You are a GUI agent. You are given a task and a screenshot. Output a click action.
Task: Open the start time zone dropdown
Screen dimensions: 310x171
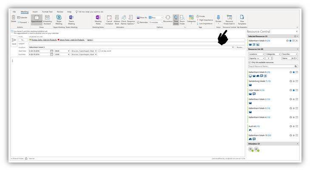click(96, 51)
